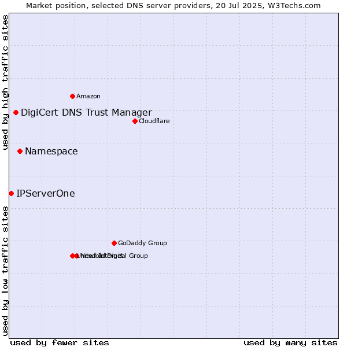Click the IPServerOne red data point

(12, 194)
